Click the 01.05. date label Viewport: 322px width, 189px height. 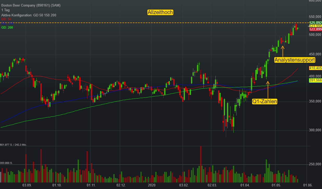(x=276, y=185)
